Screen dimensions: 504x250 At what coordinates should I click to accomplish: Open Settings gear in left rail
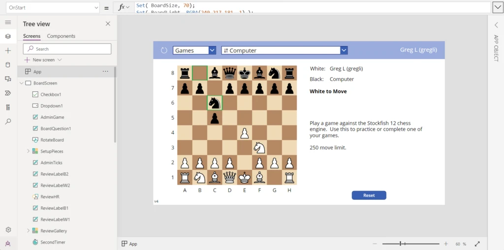point(8,230)
